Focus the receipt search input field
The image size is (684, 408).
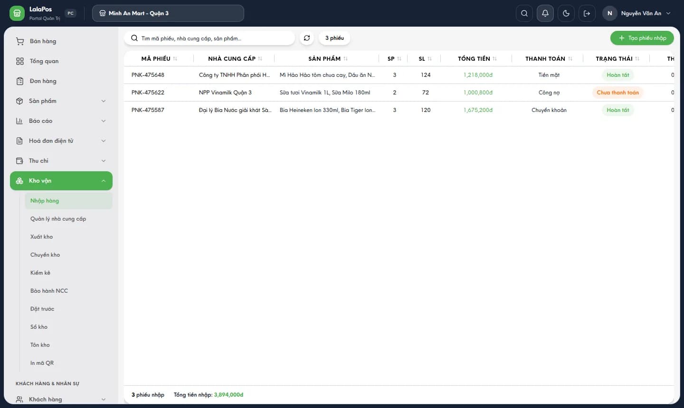209,38
